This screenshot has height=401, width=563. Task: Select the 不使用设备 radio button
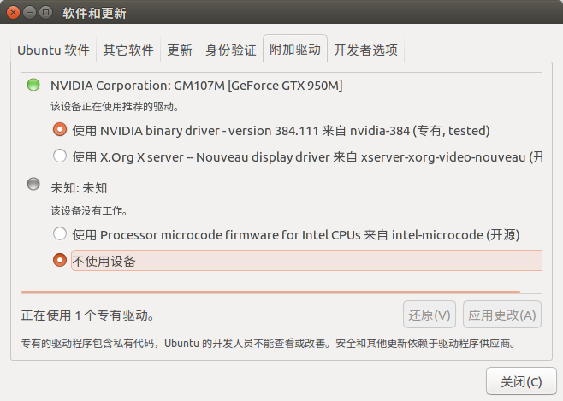coord(60,260)
